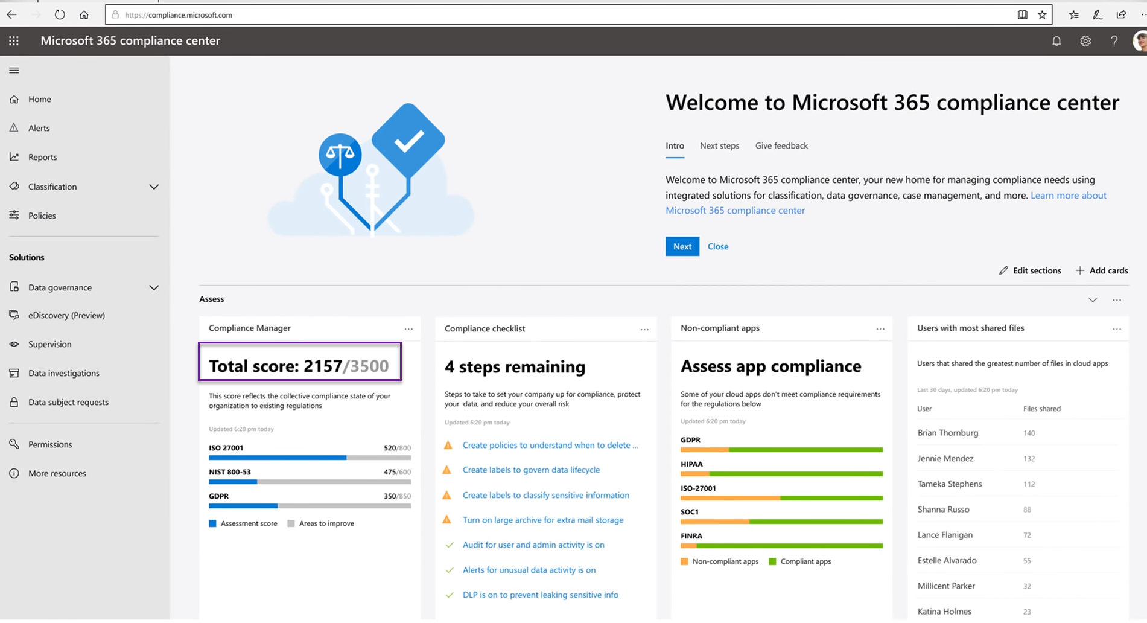Collapse the Assess section chevron
This screenshot has width=1147, height=623.
pyautogui.click(x=1093, y=299)
